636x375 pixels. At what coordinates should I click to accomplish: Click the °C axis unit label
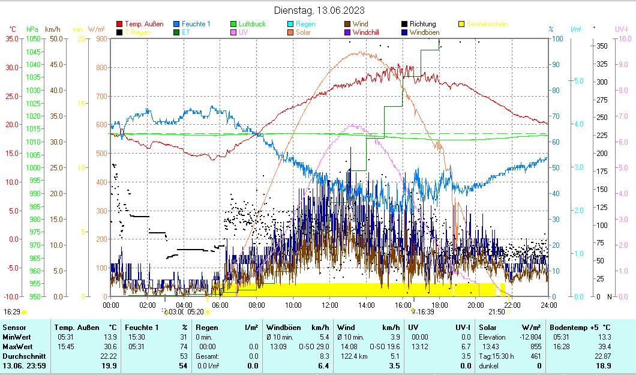pyautogui.click(x=13, y=29)
